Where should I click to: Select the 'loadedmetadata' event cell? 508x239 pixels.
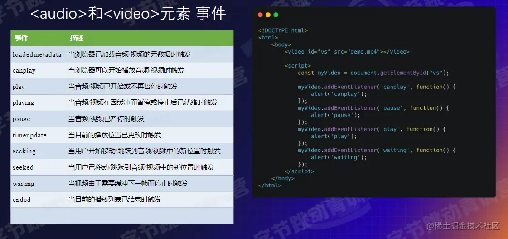38,54
